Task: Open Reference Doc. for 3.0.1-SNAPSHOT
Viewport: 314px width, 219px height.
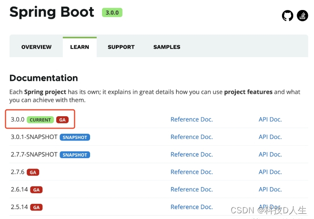Action: (192, 137)
